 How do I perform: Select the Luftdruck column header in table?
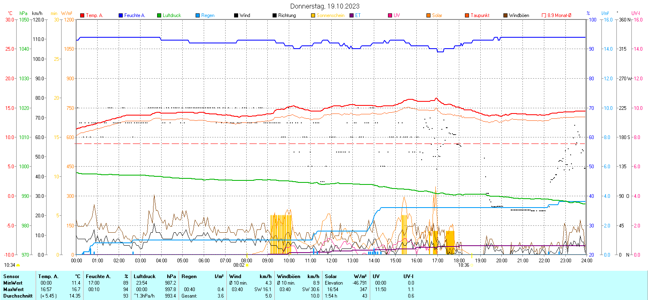point(145,276)
